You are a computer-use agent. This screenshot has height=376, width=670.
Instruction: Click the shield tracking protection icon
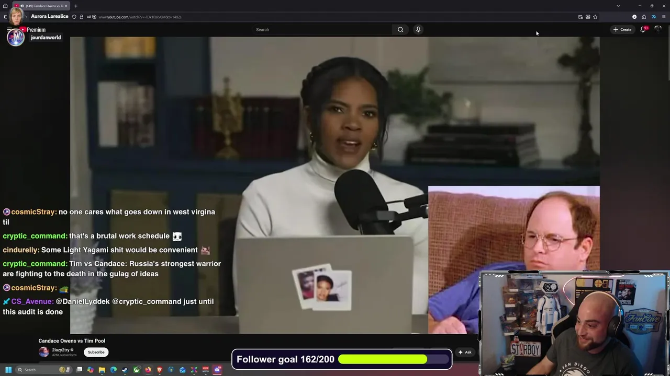74,17
